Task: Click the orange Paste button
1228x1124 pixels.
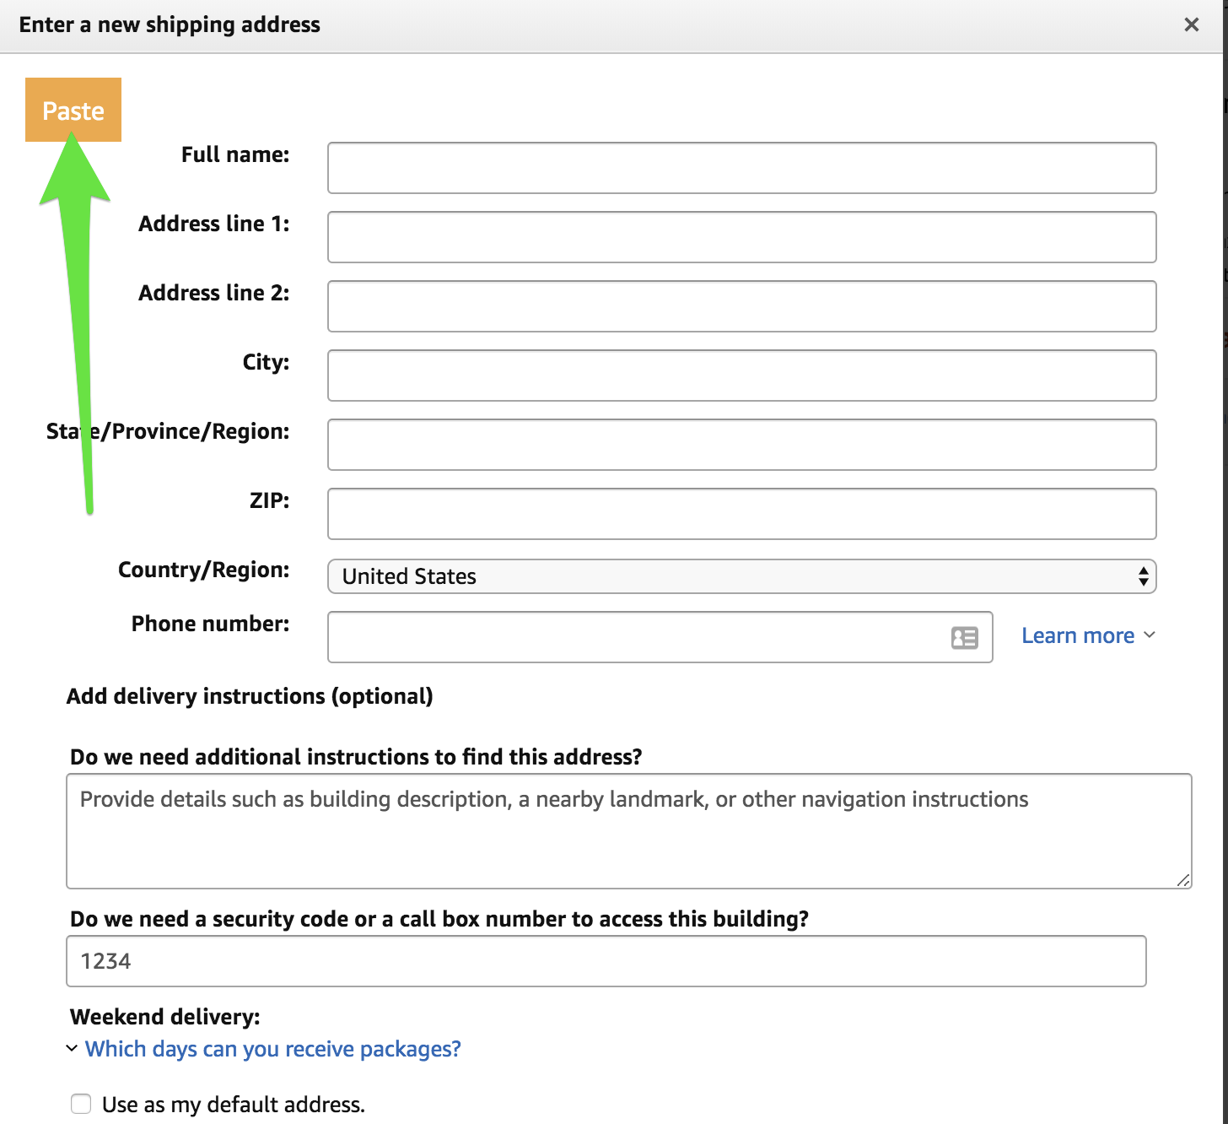Action: click(73, 110)
